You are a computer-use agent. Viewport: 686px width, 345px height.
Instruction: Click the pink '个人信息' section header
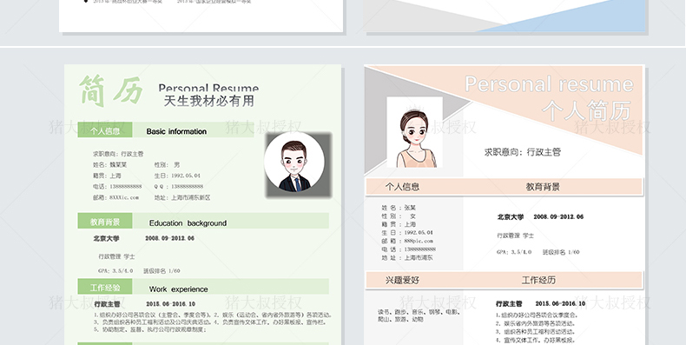(x=403, y=187)
